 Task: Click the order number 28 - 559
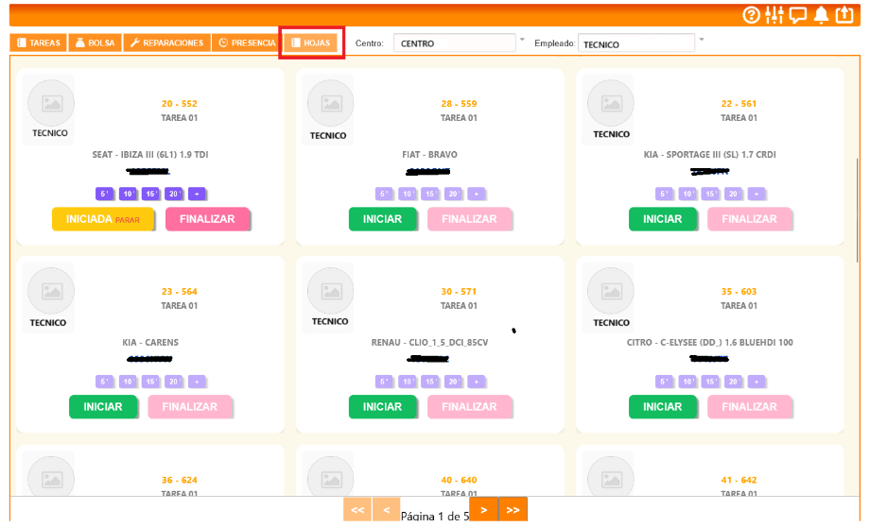[x=459, y=104]
